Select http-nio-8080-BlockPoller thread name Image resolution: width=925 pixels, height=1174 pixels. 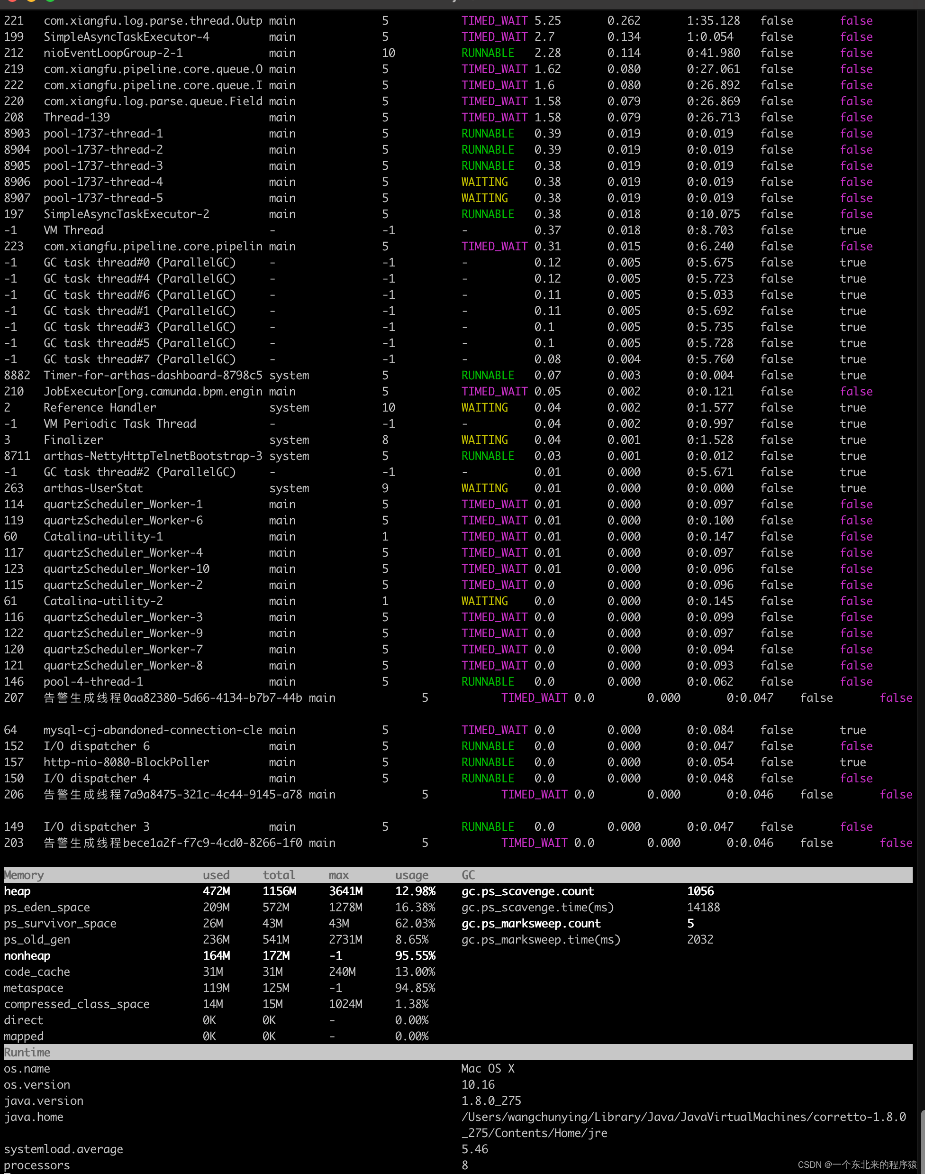tap(126, 762)
